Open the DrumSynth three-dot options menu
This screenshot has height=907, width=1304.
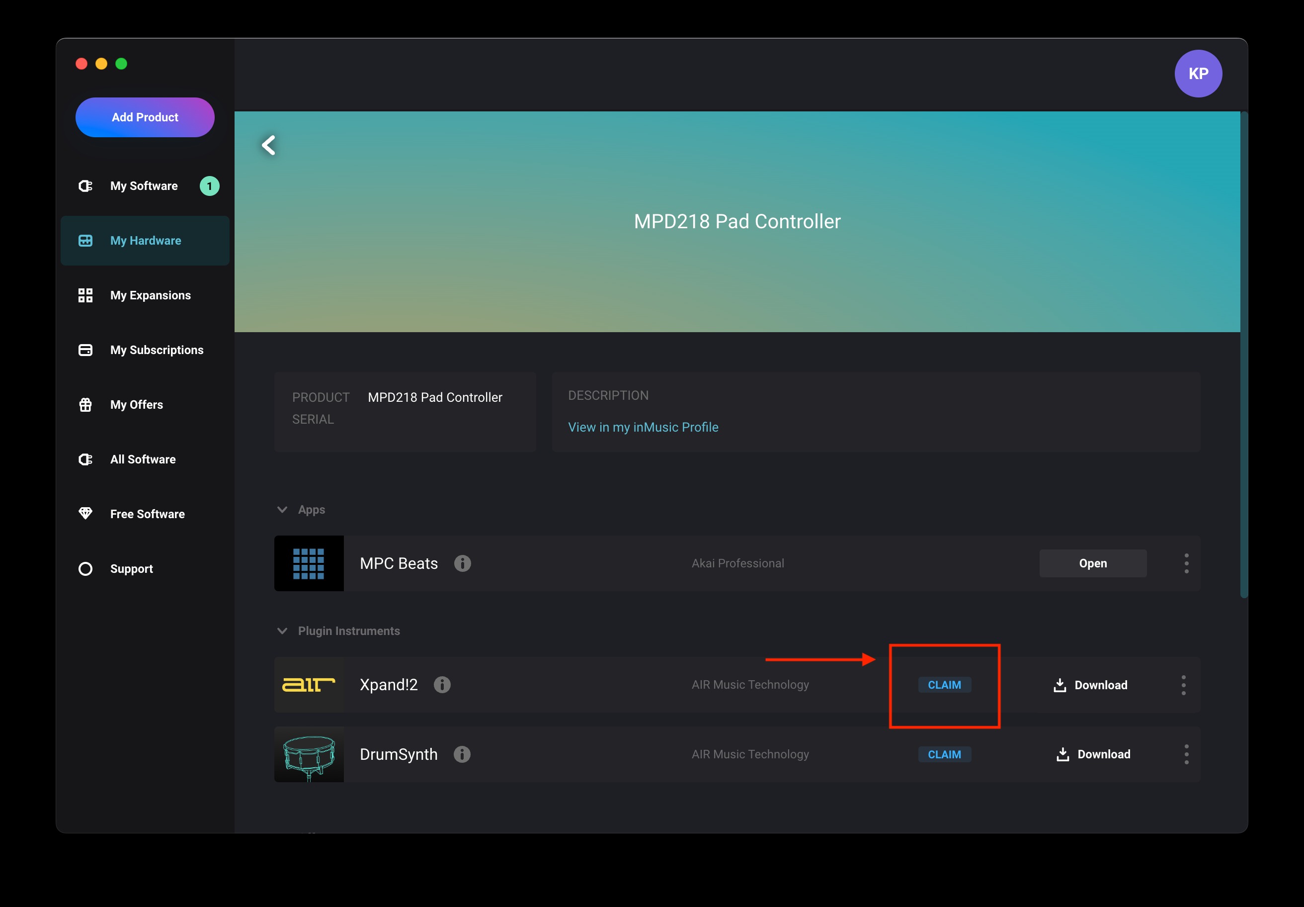point(1186,754)
